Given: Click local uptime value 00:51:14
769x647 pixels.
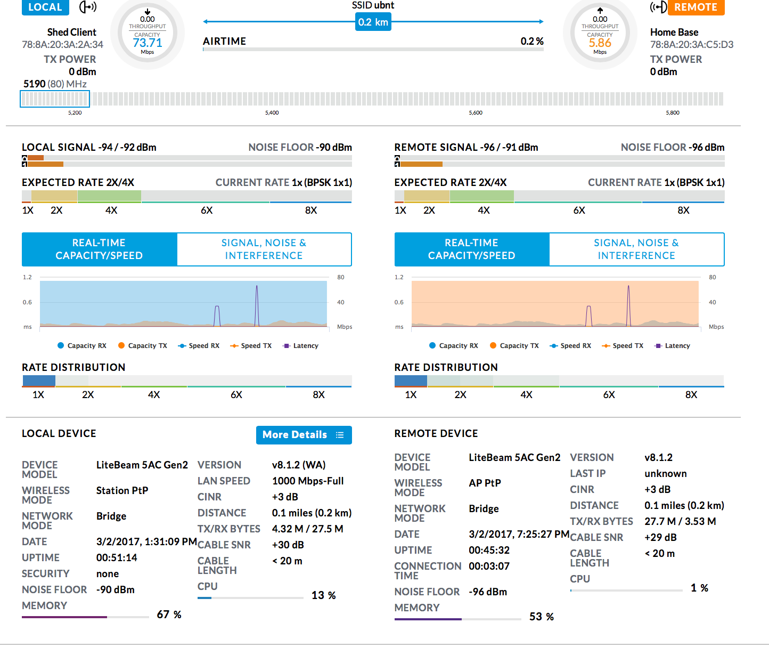Looking at the screenshot, I should [117, 558].
